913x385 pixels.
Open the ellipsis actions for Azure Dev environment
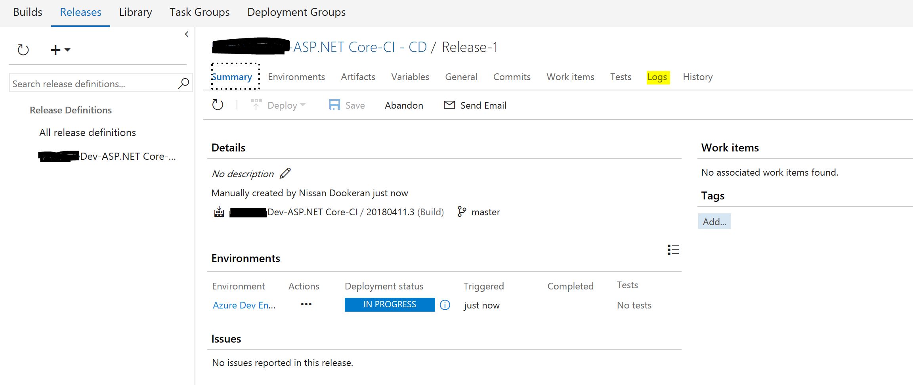pos(306,305)
